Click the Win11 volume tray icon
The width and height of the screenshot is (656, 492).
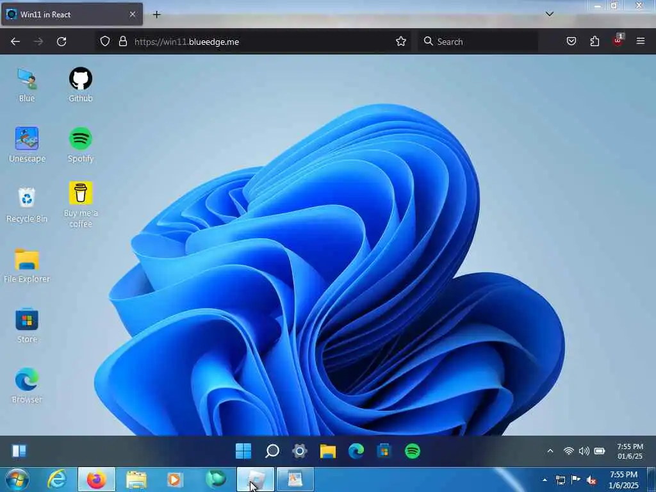(x=584, y=451)
